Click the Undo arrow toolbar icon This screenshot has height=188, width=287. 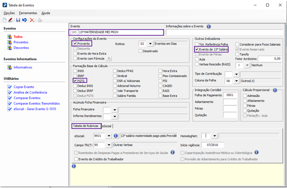[x=24, y=20]
